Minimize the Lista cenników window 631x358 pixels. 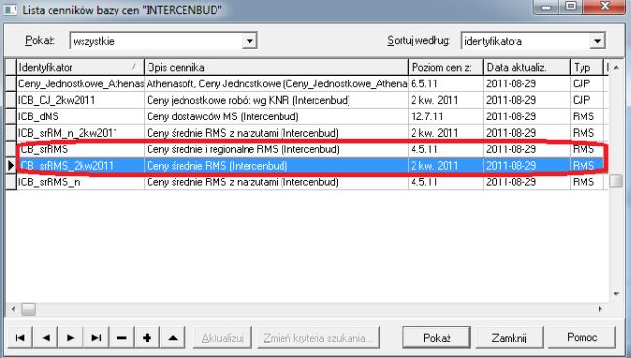pos(547,7)
